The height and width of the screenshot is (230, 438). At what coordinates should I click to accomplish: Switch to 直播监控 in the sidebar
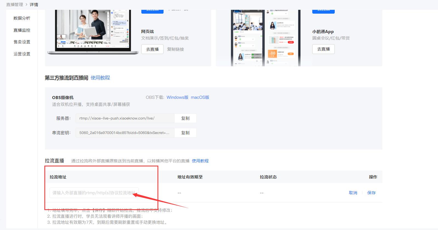22,30
